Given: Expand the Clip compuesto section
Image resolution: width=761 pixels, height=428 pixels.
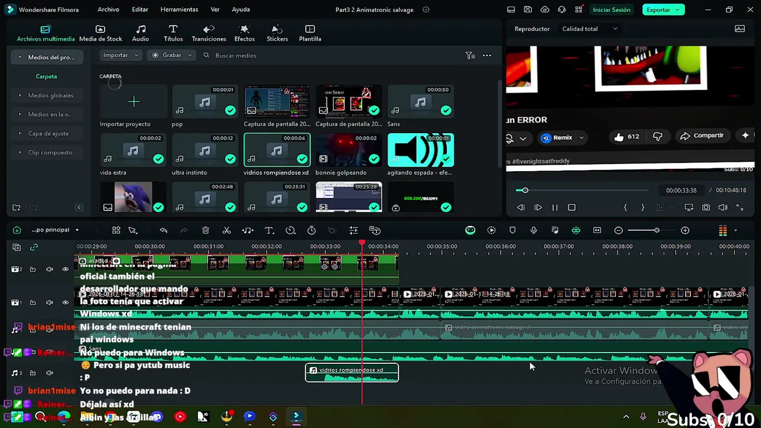Looking at the screenshot, I should [x=20, y=152].
